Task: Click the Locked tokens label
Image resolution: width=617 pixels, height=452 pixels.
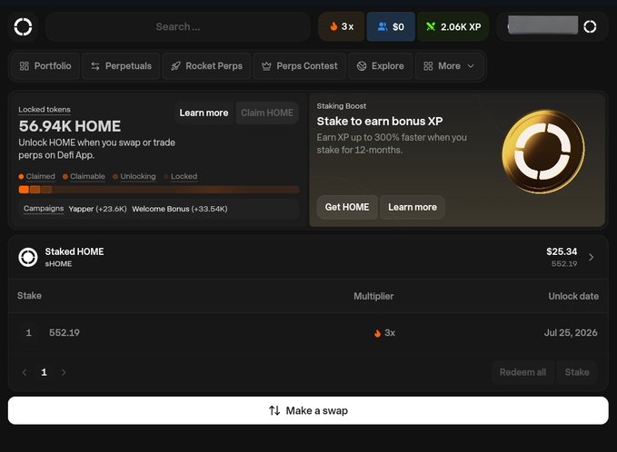Action: [x=45, y=110]
